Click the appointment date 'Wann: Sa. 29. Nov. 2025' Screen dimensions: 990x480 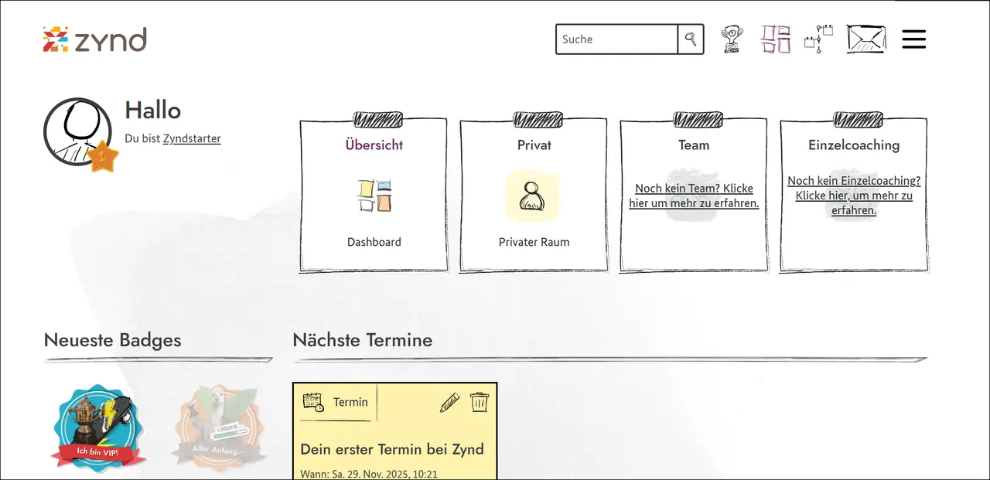click(x=368, y=473)
